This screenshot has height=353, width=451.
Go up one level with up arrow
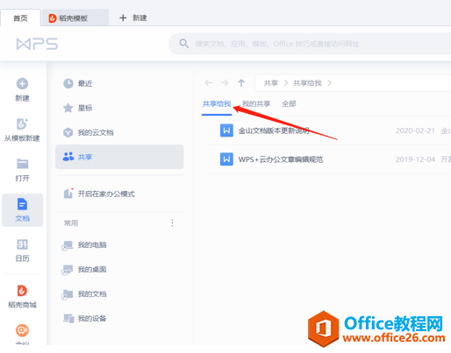(241, 83)
